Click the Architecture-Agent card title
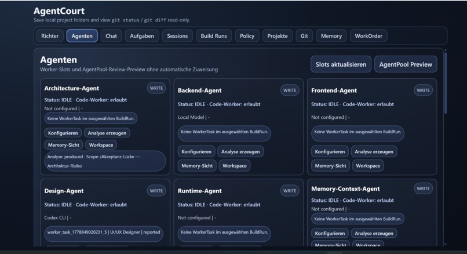 [71, 88]
